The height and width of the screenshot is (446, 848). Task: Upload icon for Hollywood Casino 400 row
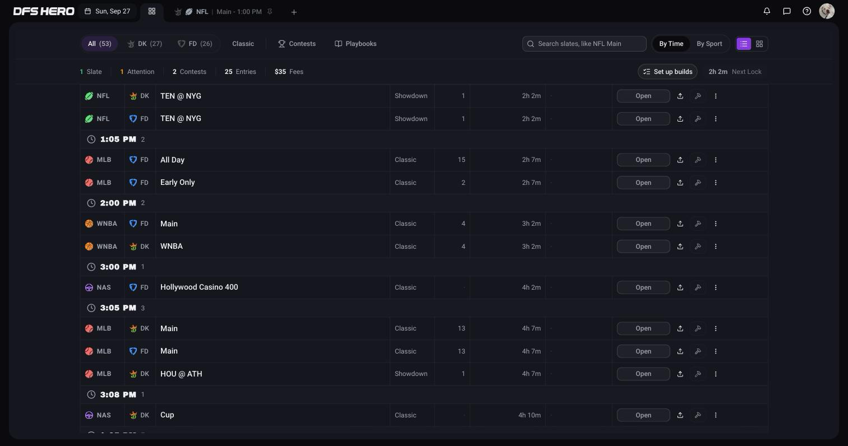[x=680, y=287]
